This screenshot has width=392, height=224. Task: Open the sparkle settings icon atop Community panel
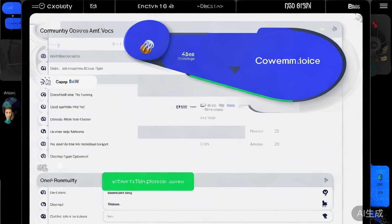coord(334,29)
